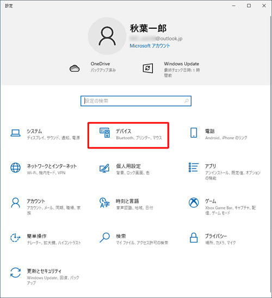The height and width of the screenshot is (298, 272).
Task: Open the 簡単操作 category title
Action: pyautogui.click(x=36, y=236)
